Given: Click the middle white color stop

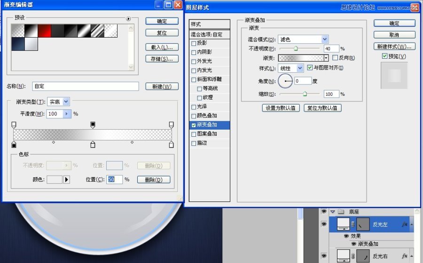Looking at the screenshot, I should pyautogui.click(x=93, y=145).
